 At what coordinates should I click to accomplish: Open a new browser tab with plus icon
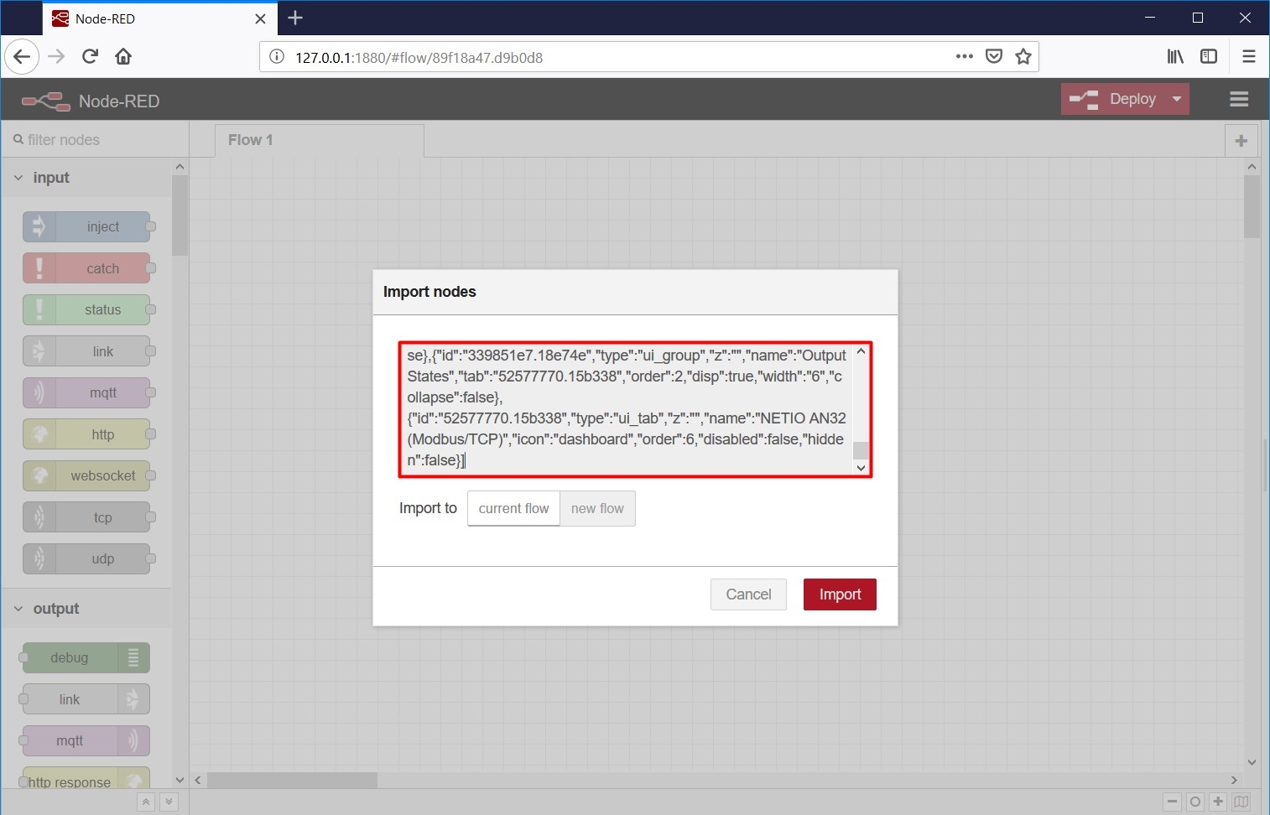click(295, 18)
